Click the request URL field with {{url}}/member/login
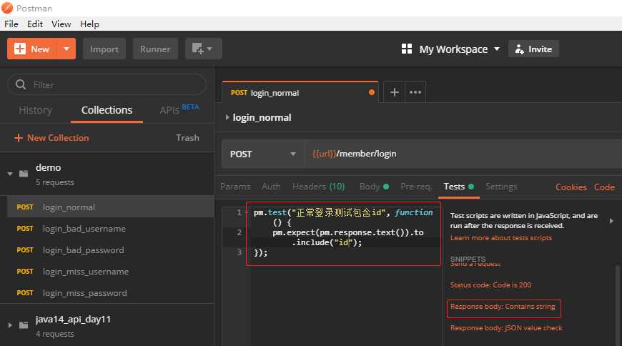The height and width of the screenshot is (346, 622). click(x=463, y=154)
